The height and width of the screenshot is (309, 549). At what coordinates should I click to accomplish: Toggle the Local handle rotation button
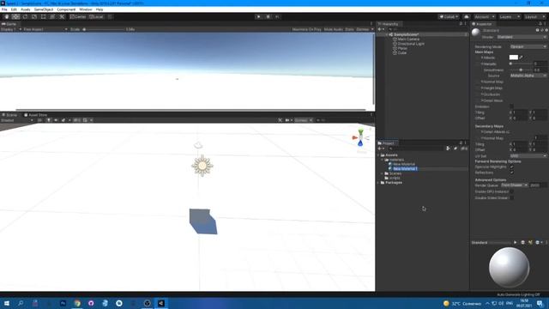[96, 17]
